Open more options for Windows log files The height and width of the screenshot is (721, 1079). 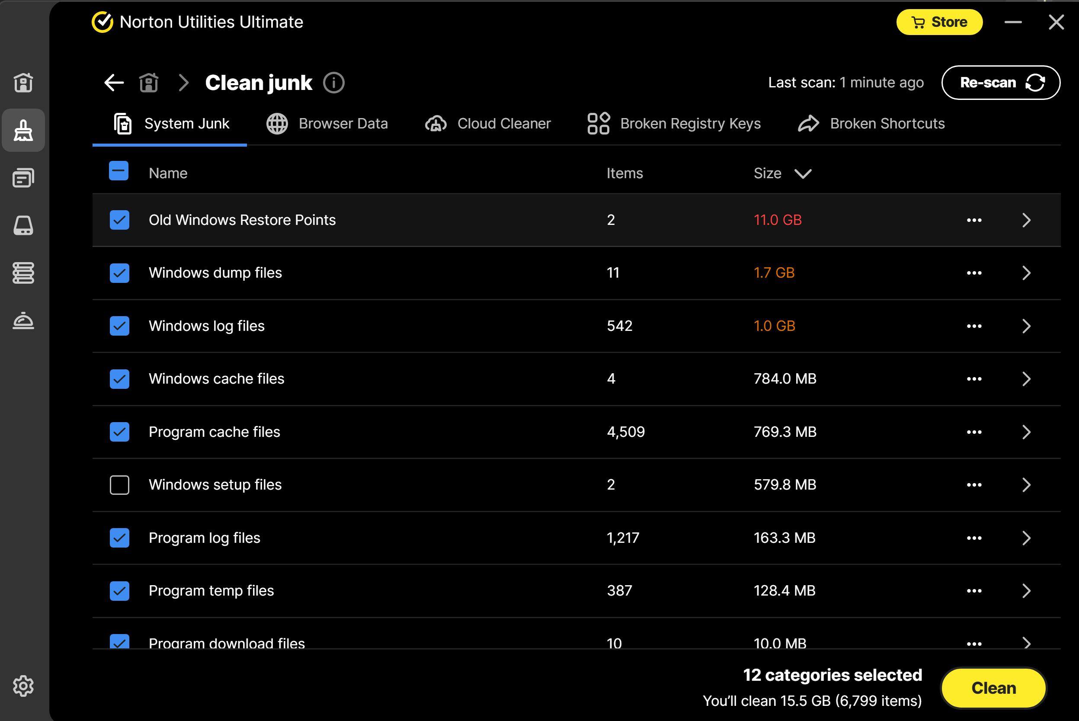[x=974, y=326]
